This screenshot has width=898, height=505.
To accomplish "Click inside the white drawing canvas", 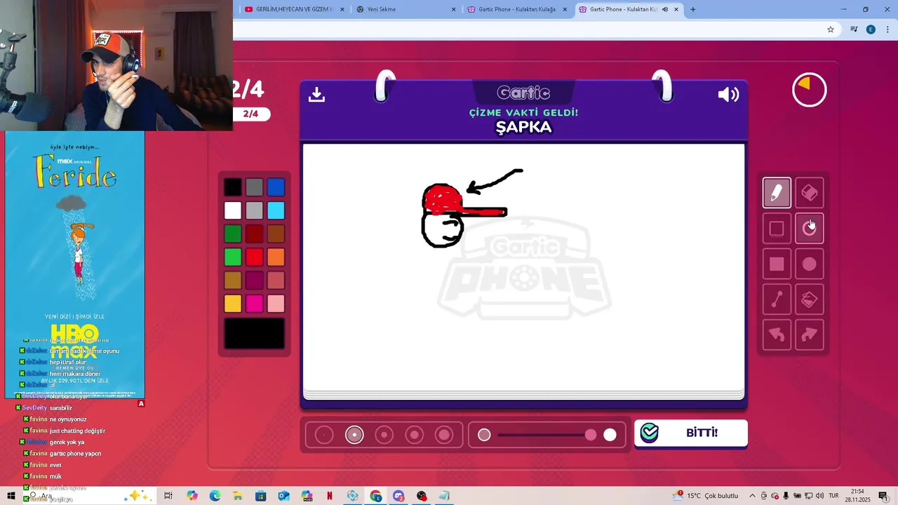I will (523, 267).
